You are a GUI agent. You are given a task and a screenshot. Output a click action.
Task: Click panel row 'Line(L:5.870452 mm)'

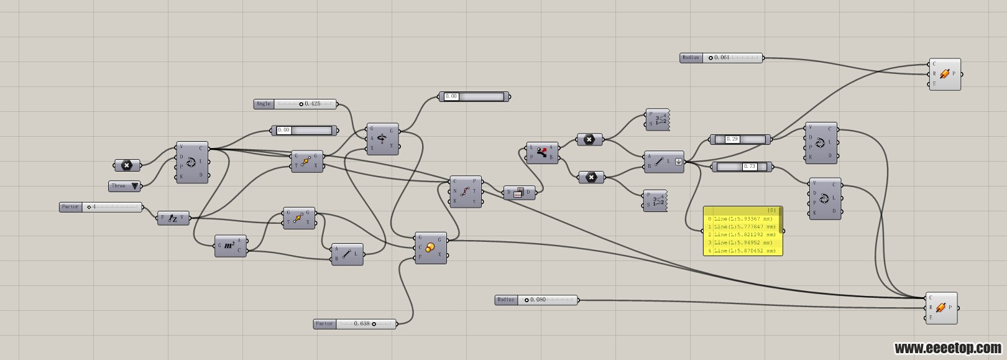pyautogui.click(x=743, y=251)
